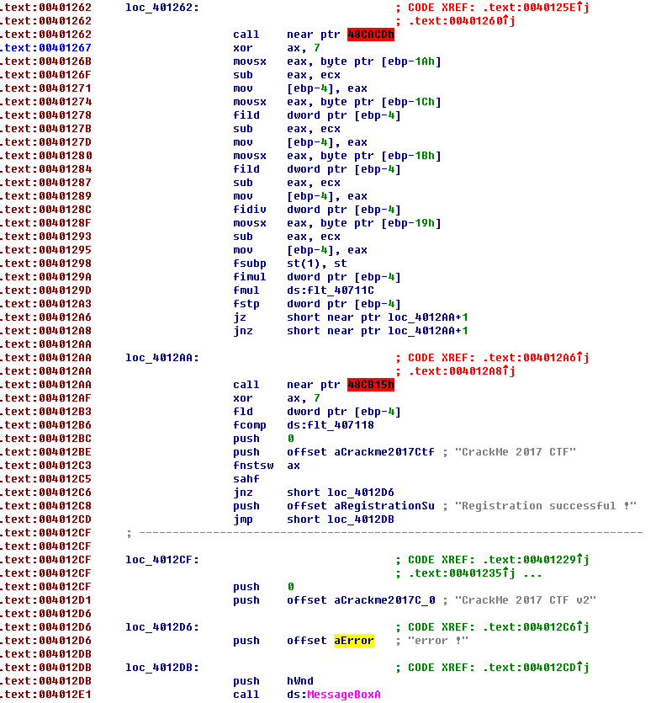The height and width of the screenshot is (703, 656).
Task: Jump to the flt_40711C float reference
Action: [x=341, y=290]
